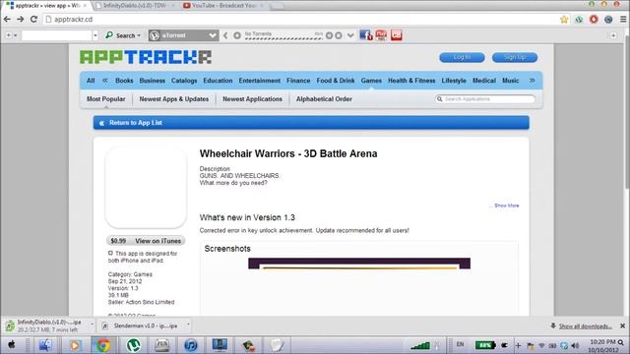Open the Newest Applications tab
This screenshot has width=630, height=354.
point(252,99)
